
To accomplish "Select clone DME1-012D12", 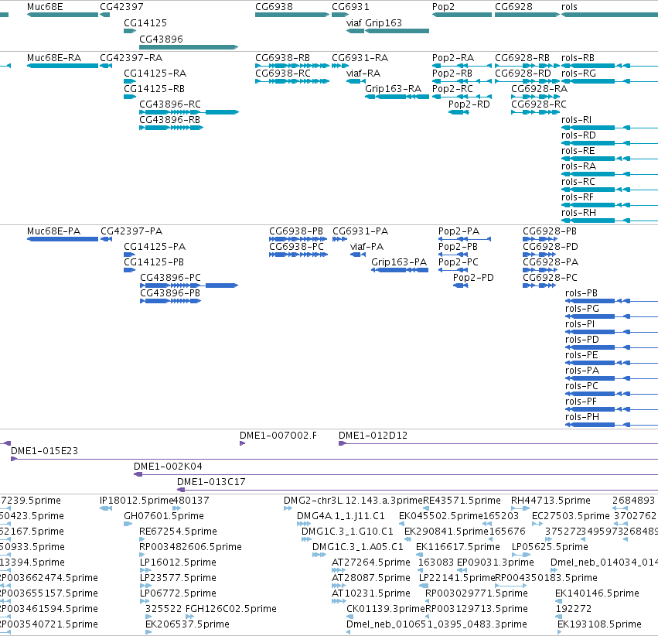I will click(x=373, y=436).
